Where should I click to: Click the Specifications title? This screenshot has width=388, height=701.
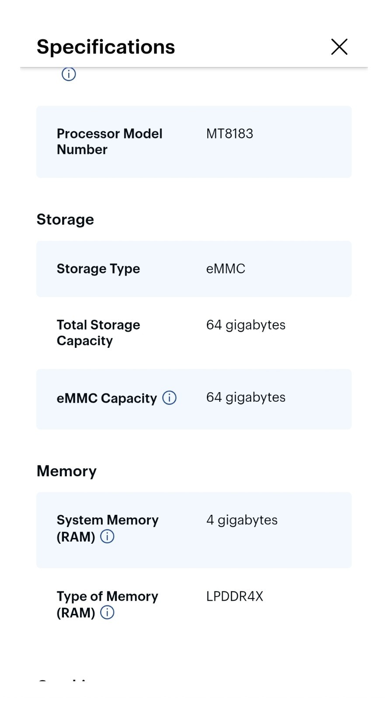(x=106, y=47)
